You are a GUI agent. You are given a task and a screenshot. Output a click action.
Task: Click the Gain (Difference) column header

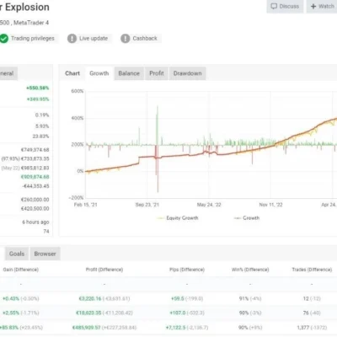coord(21,270)
